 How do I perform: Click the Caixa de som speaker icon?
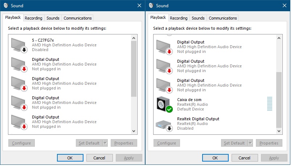165,104
